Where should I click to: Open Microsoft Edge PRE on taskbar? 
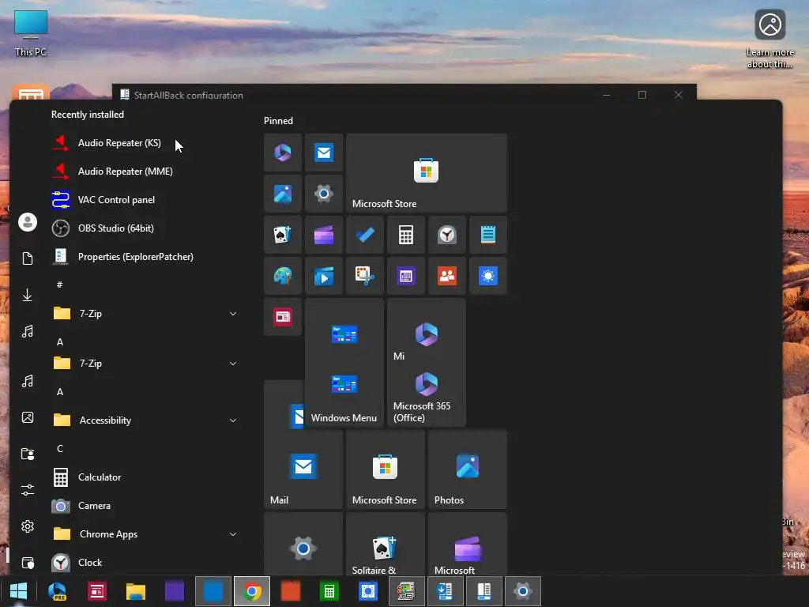point(57,591)
